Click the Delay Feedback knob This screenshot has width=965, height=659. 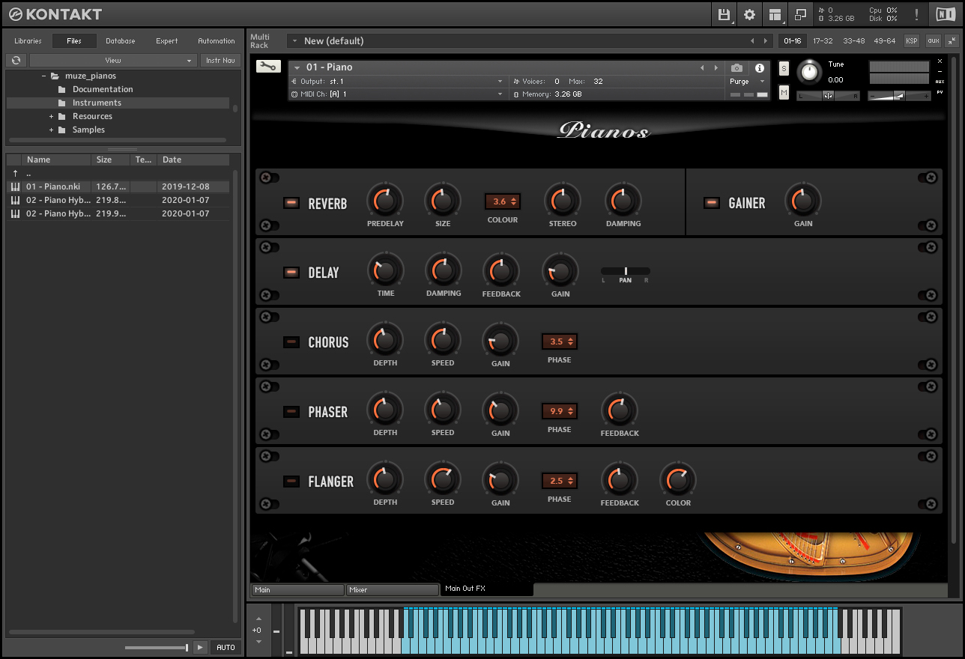[501, 270]
